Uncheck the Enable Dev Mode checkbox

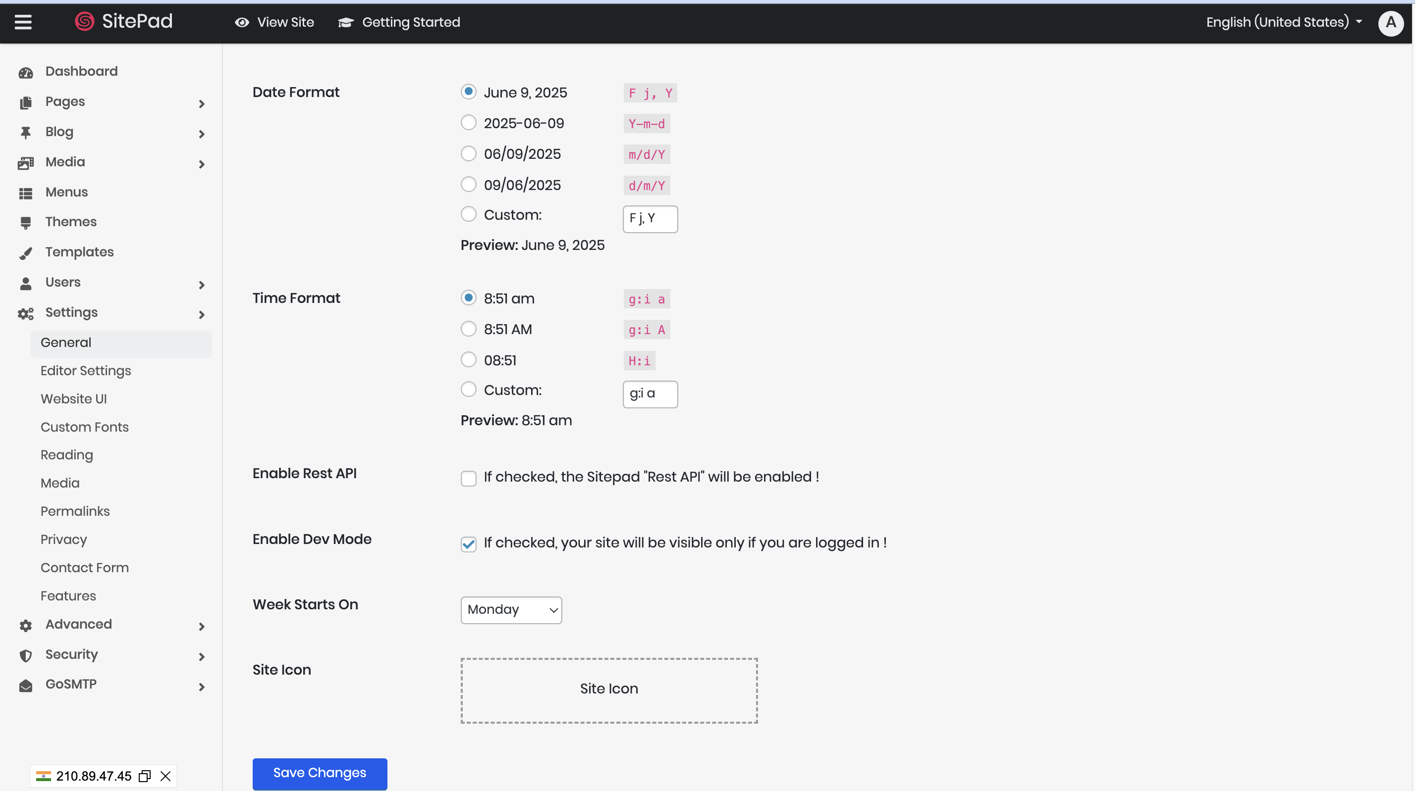click(468, 544)
